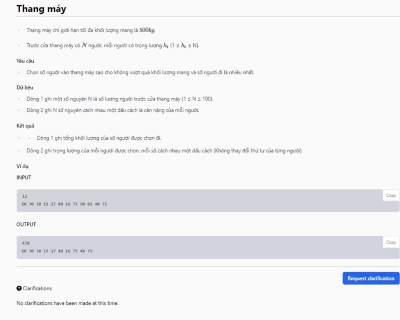Click the No clarifications message text
The width and height of the screenshot is (400, 320).
point(68,303)
